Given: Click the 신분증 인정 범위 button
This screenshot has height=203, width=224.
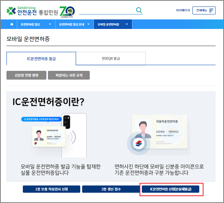Looking at the screenshot, I should (x=26, y=75).
